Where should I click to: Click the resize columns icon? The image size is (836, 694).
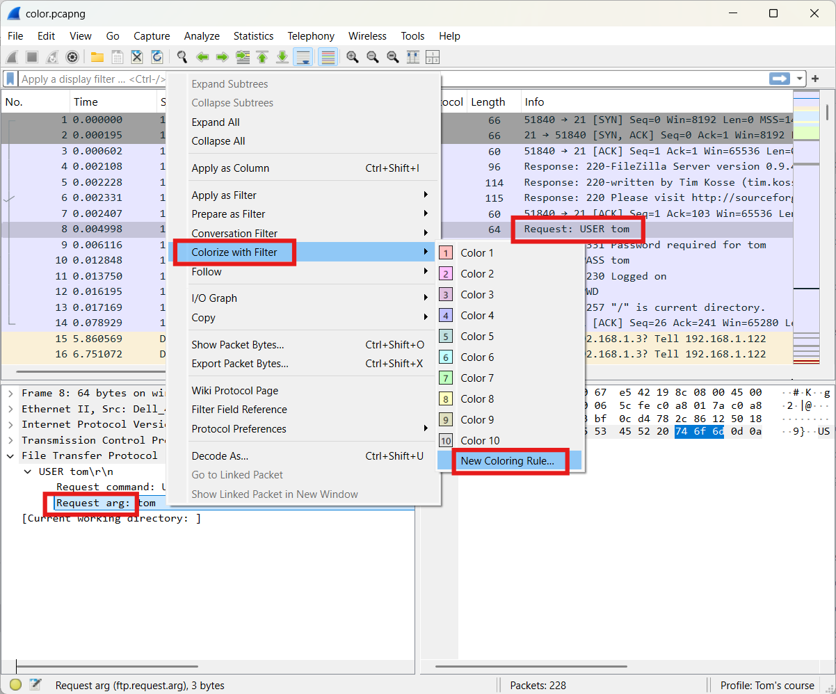[x=413, y=57]
